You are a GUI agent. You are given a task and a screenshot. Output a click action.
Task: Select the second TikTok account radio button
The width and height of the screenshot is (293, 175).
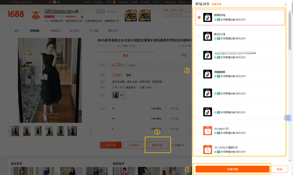point(199,36)
